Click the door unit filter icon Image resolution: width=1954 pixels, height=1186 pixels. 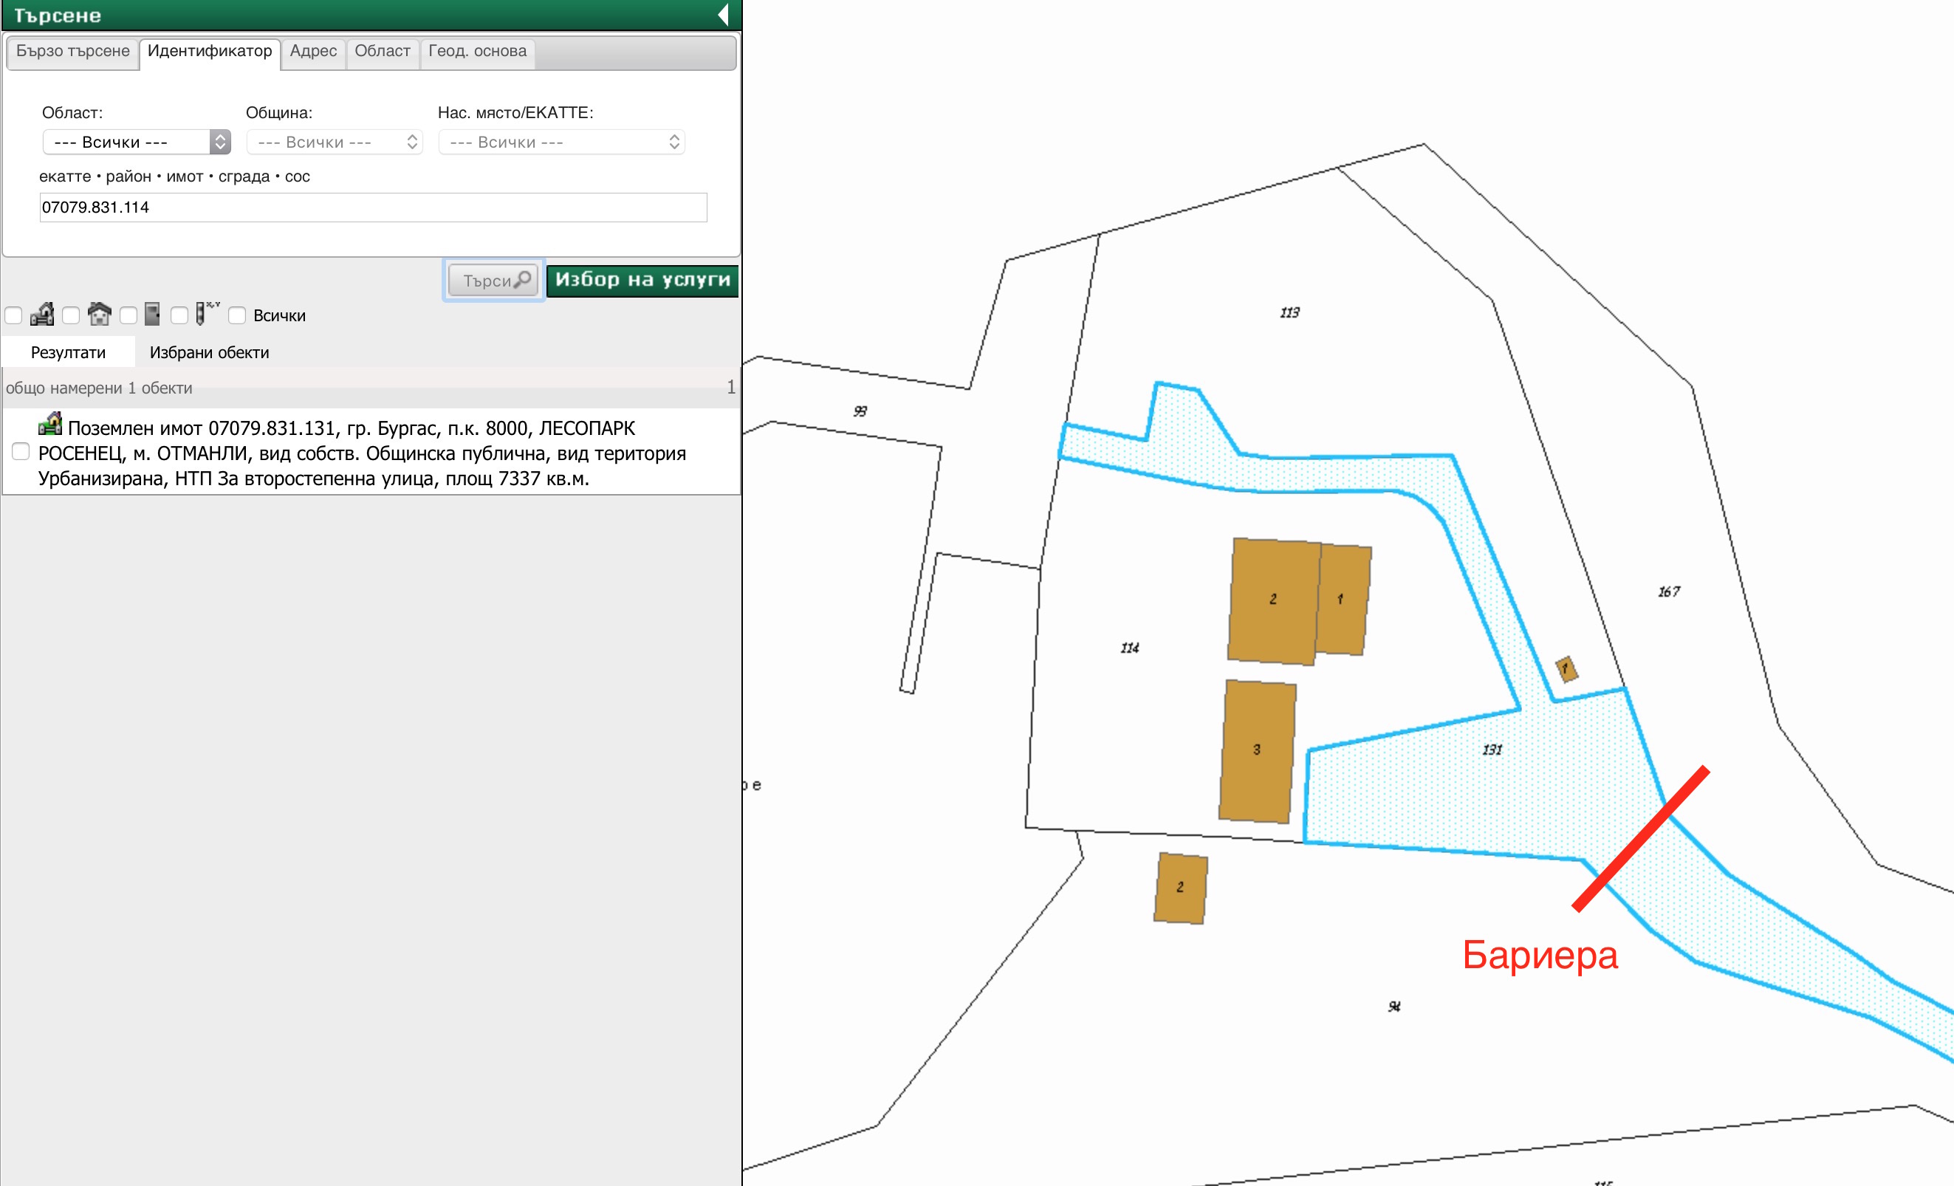(x=152, y=315)
